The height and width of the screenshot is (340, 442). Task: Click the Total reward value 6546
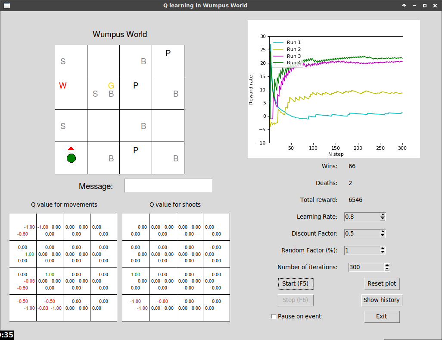point(355,200)
